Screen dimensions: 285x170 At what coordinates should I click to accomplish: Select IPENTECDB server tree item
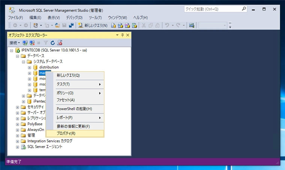54,50
